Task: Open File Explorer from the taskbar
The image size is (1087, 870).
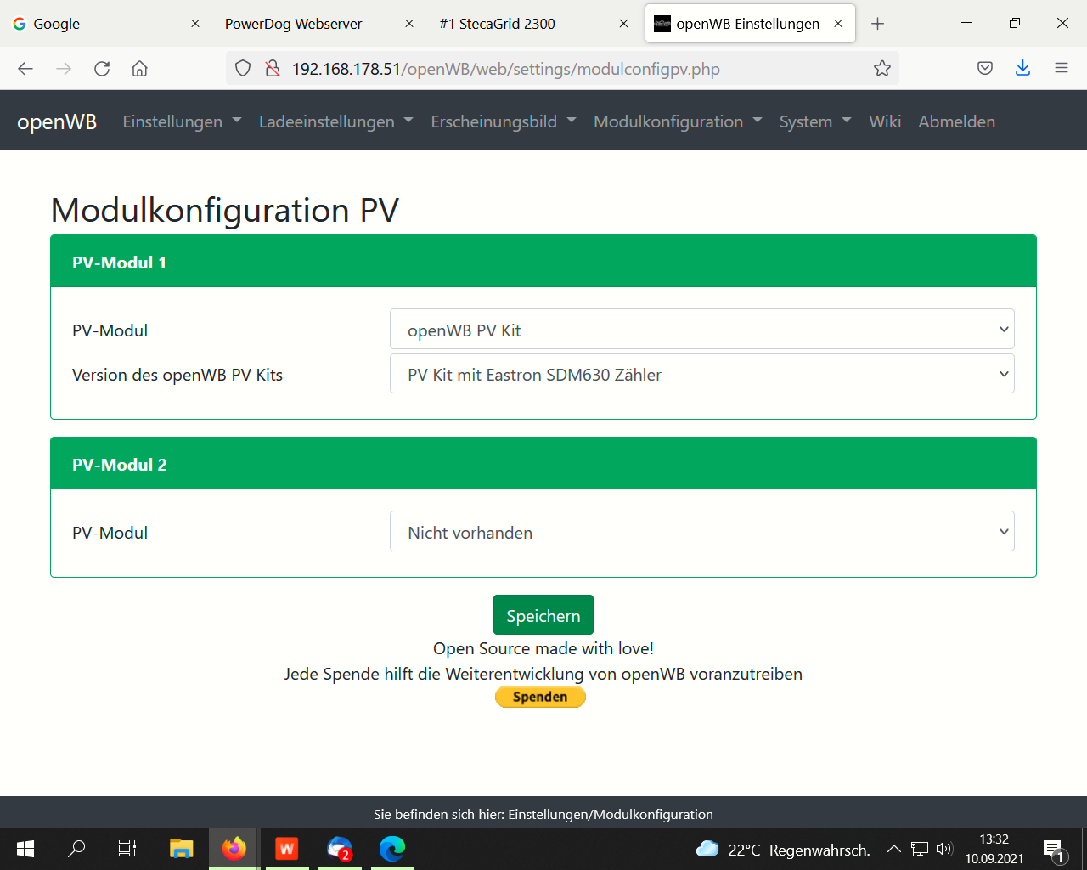Action: pos(181,849)
